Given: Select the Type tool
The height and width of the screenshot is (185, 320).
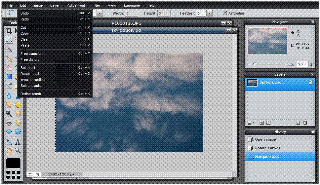Looking at the screenshot, I should click(x=18, y=142).
